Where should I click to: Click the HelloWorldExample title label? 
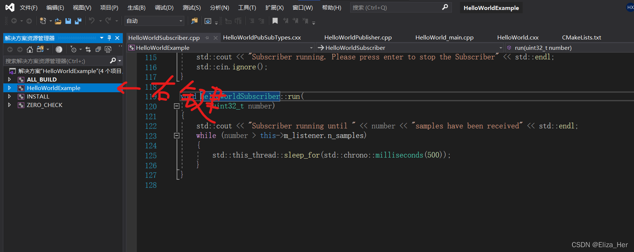(x=491, y=8)
